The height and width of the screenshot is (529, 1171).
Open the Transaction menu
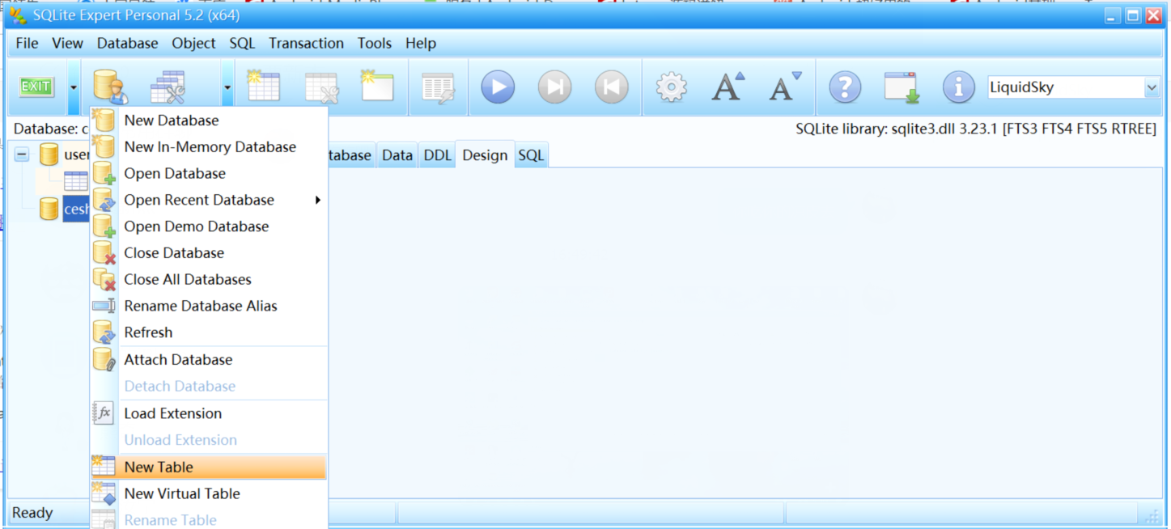tap(306, 43)
